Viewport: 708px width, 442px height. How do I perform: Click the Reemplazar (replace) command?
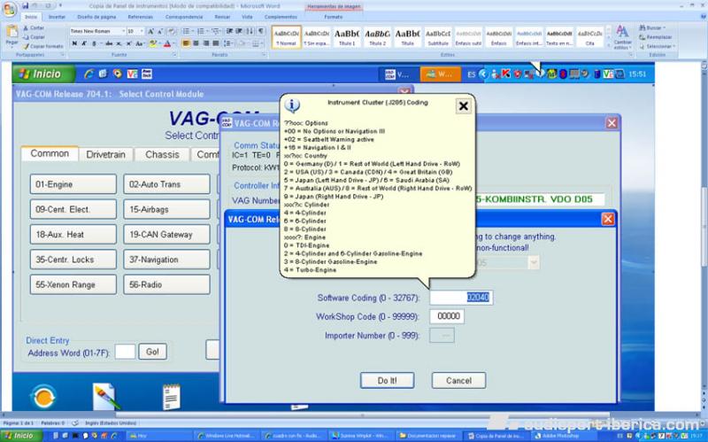click(x=656, y=37)
